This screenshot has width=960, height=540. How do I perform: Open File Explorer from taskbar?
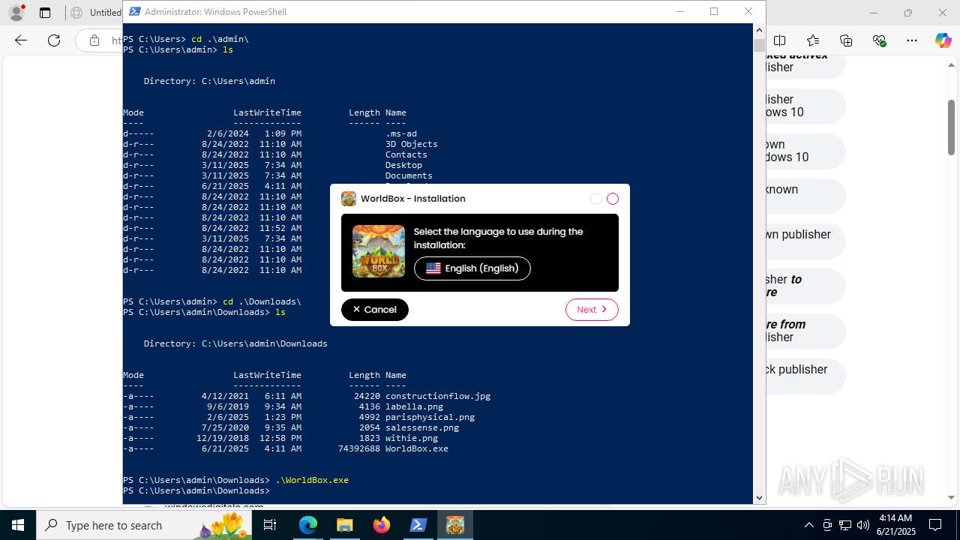pyautogui.click(x=345, y=525)
